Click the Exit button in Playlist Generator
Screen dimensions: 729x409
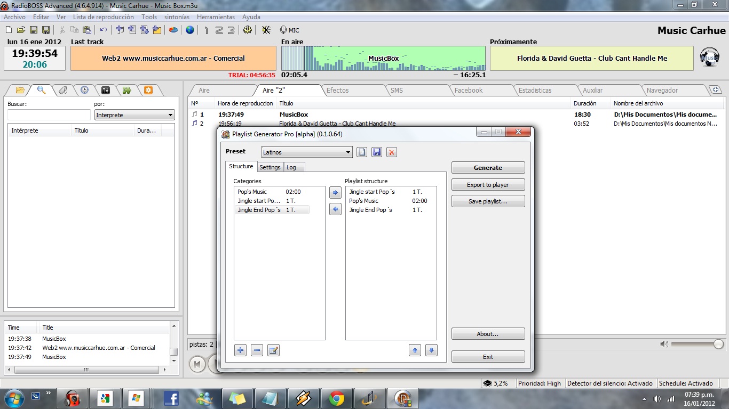[x=488, y=357]
